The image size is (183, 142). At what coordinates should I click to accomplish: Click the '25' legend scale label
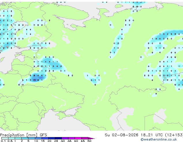[56, 141]
